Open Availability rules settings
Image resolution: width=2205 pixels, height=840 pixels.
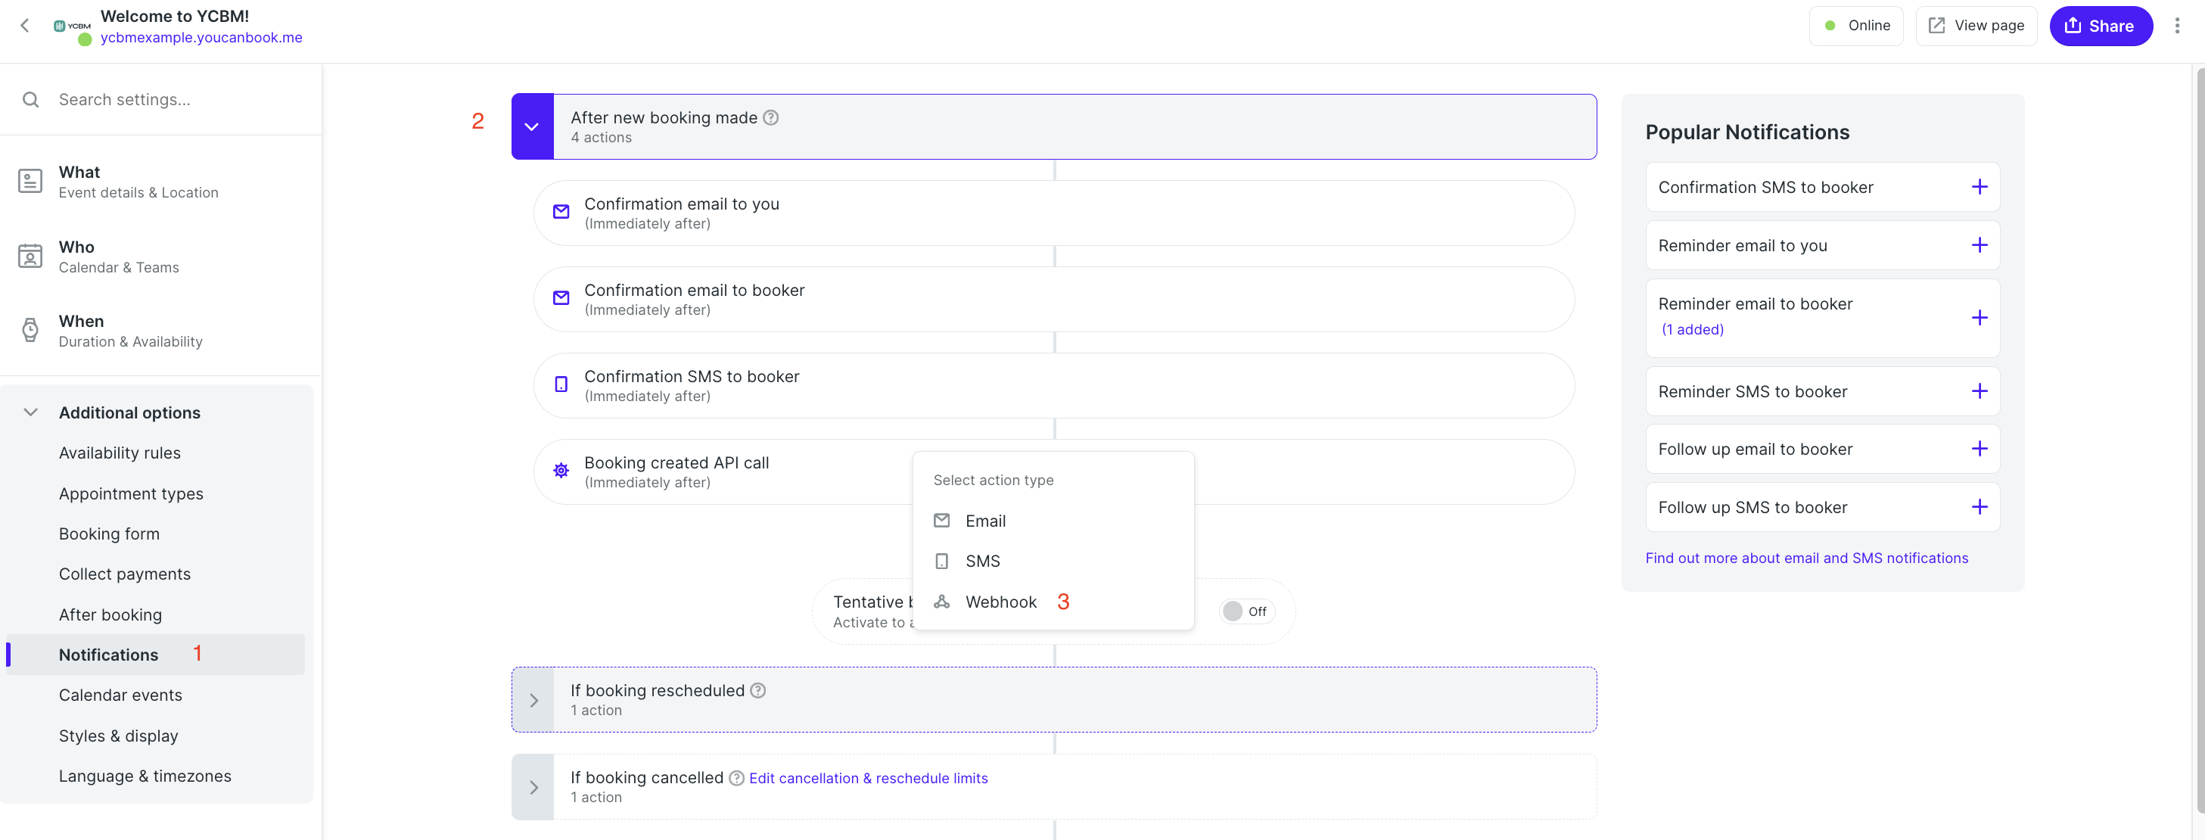120,454
